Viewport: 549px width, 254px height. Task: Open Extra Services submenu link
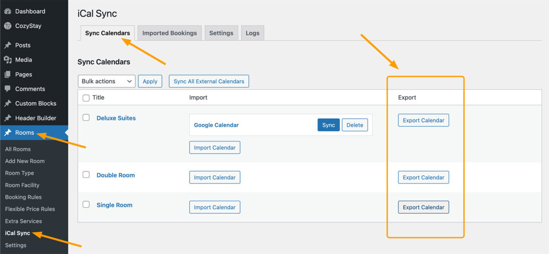[x=23, y=221]
